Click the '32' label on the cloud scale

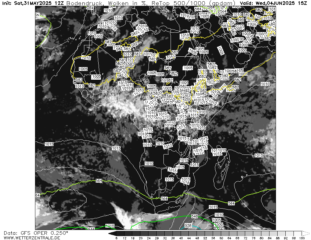coord(165,238)
